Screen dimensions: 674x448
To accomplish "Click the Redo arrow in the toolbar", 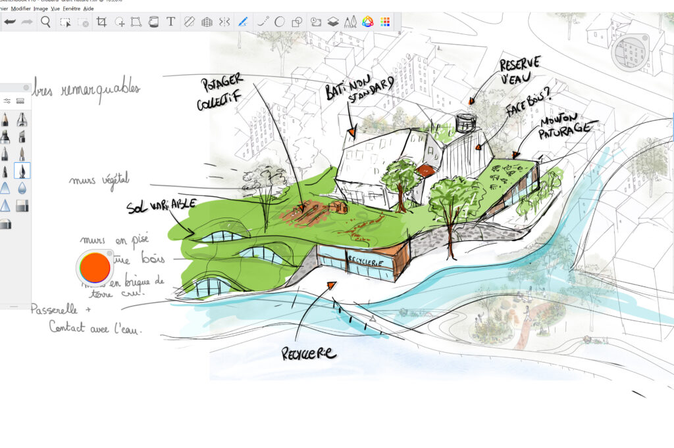I will [27, 22].
